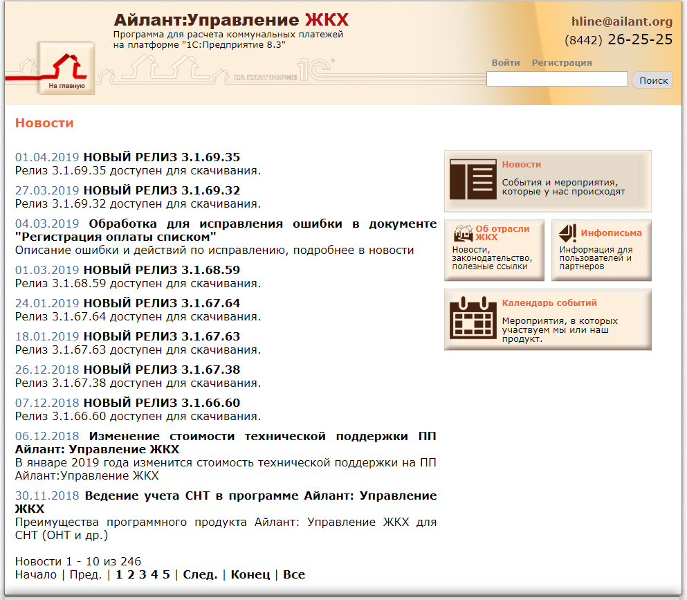Screen dimensions: 687x600
Task: Go to news page 5
Action: [x=166, y=574]
